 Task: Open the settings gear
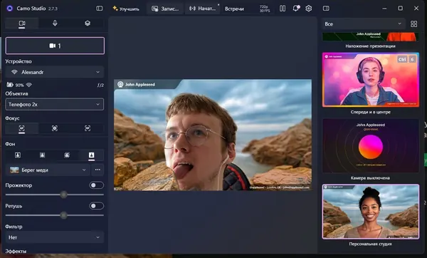pos(309,9)
